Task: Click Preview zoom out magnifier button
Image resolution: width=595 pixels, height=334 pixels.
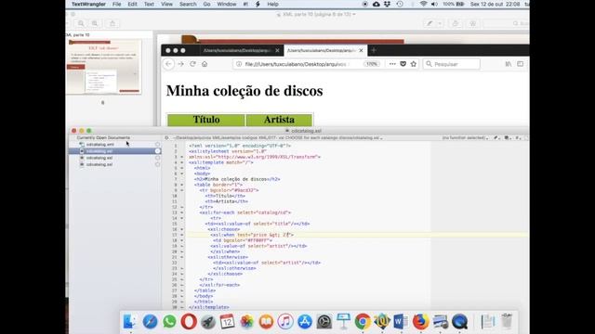Action: coord(81,23)
